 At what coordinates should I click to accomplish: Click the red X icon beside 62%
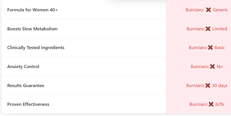click(211, 104)
